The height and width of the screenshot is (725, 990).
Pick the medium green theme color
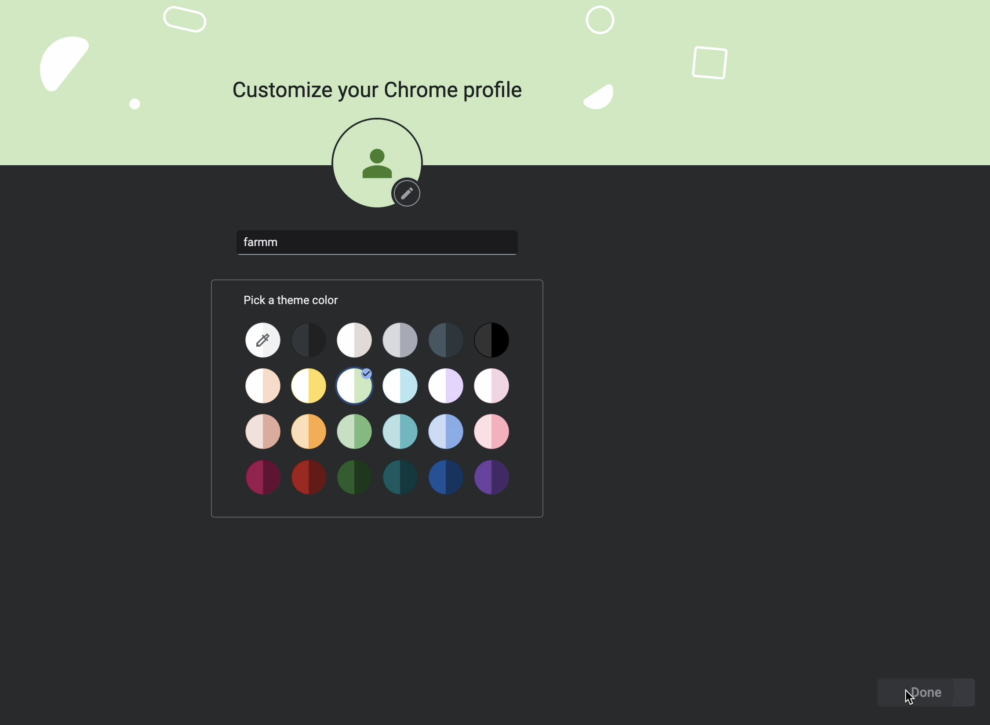click(x=355, y=431)
